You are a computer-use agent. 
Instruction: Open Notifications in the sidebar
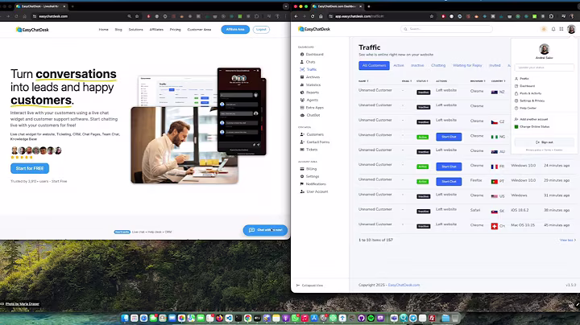point(313,184)
